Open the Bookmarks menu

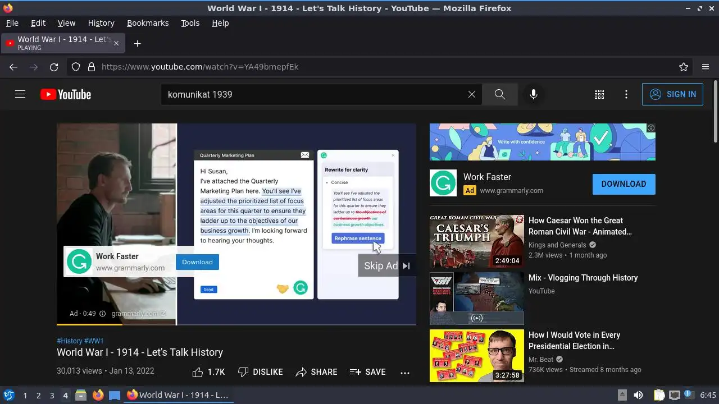point(148,23)
